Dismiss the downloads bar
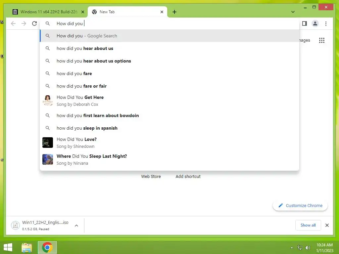339x254 pixels. [x=327, y=225]
